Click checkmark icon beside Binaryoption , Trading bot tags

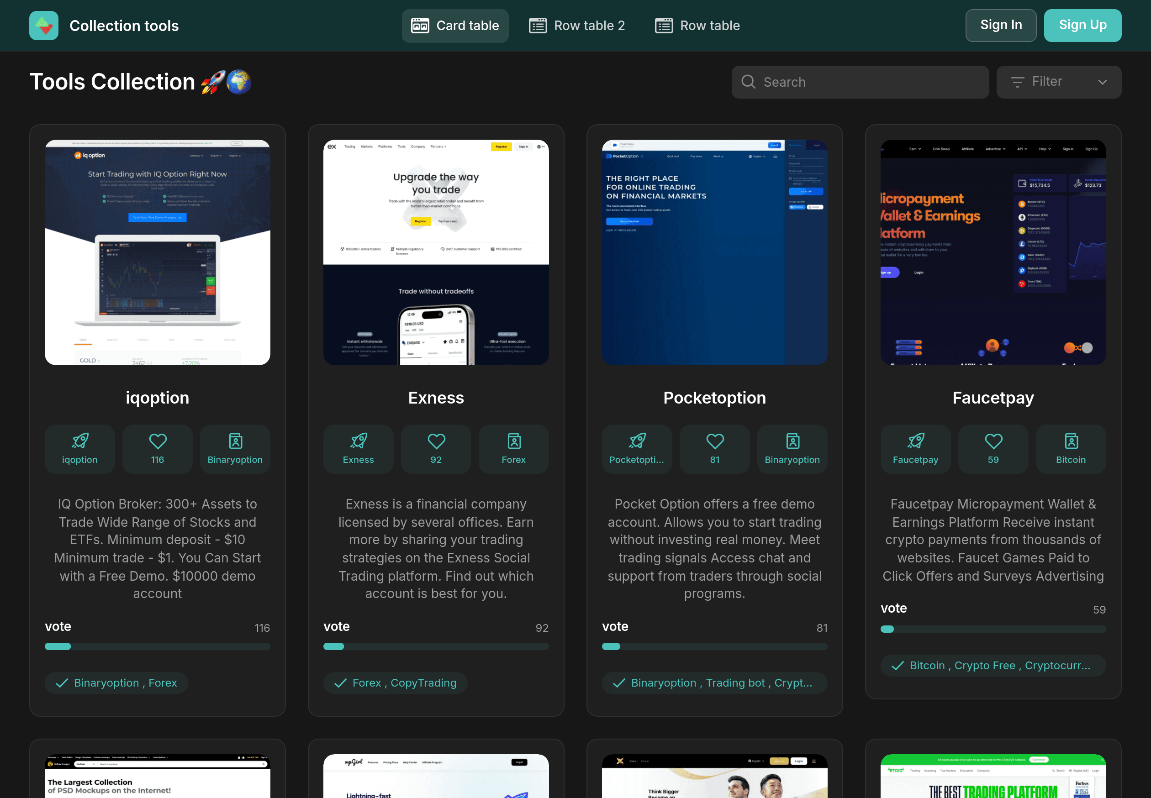click(x=619, y=683)
